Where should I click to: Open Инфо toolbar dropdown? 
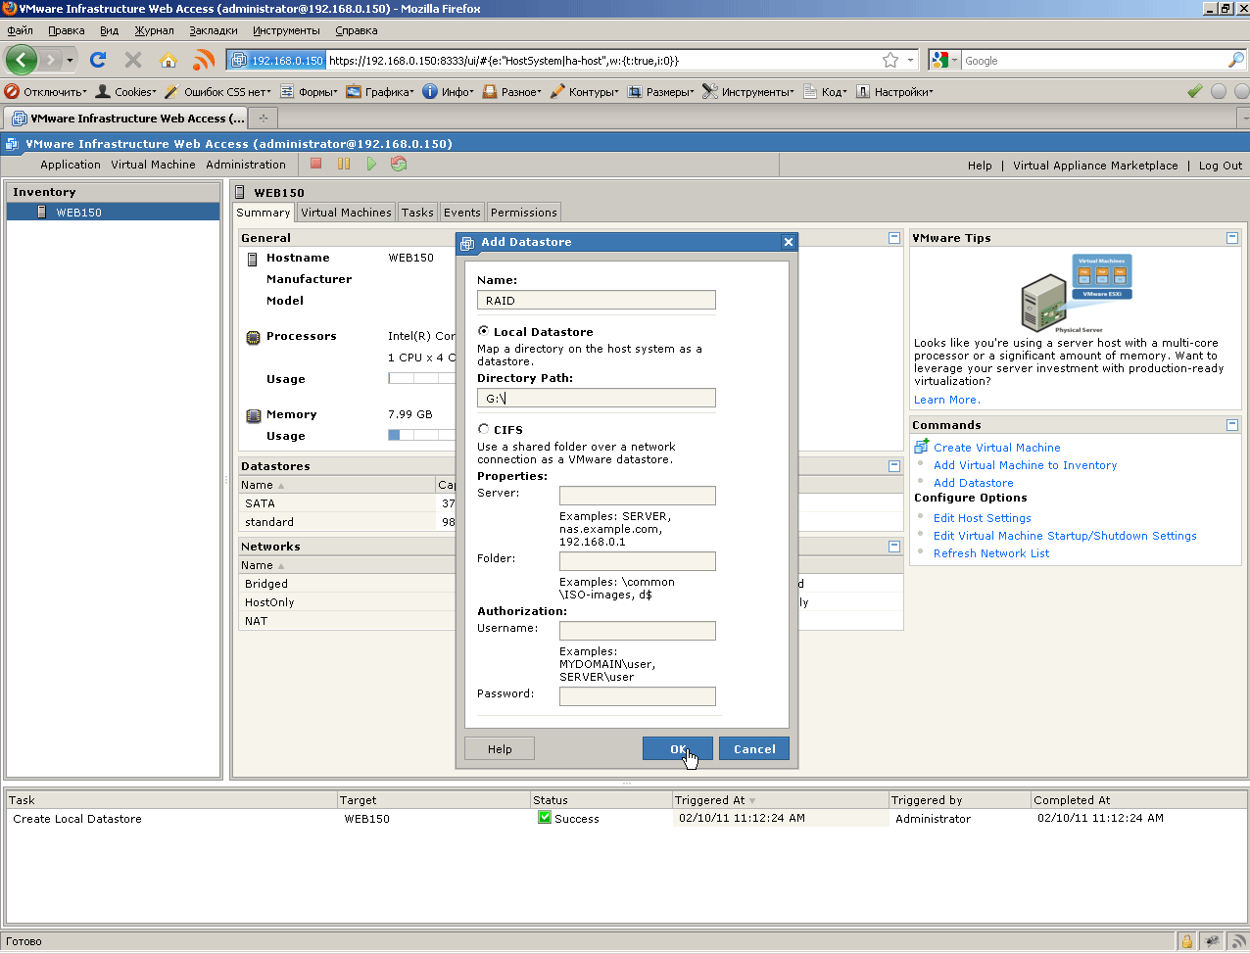[x=448, y=91]
